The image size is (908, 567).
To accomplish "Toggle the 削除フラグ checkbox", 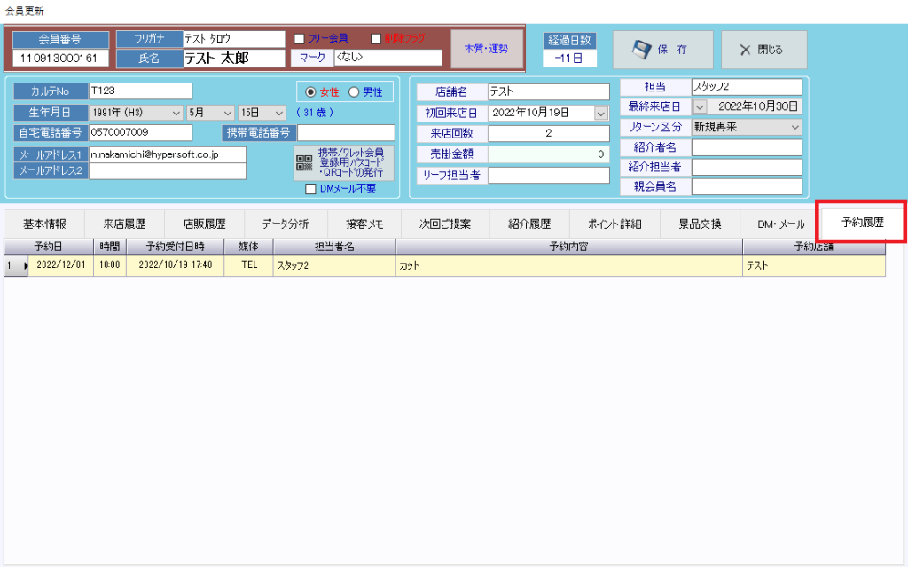I will [376, 38].
